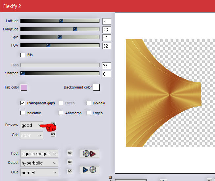Image resolution: width=215 pixels, height=181 pixels.
Task: Click the lock icon next to Input dropdown
Action: click(x=70, y=153)
